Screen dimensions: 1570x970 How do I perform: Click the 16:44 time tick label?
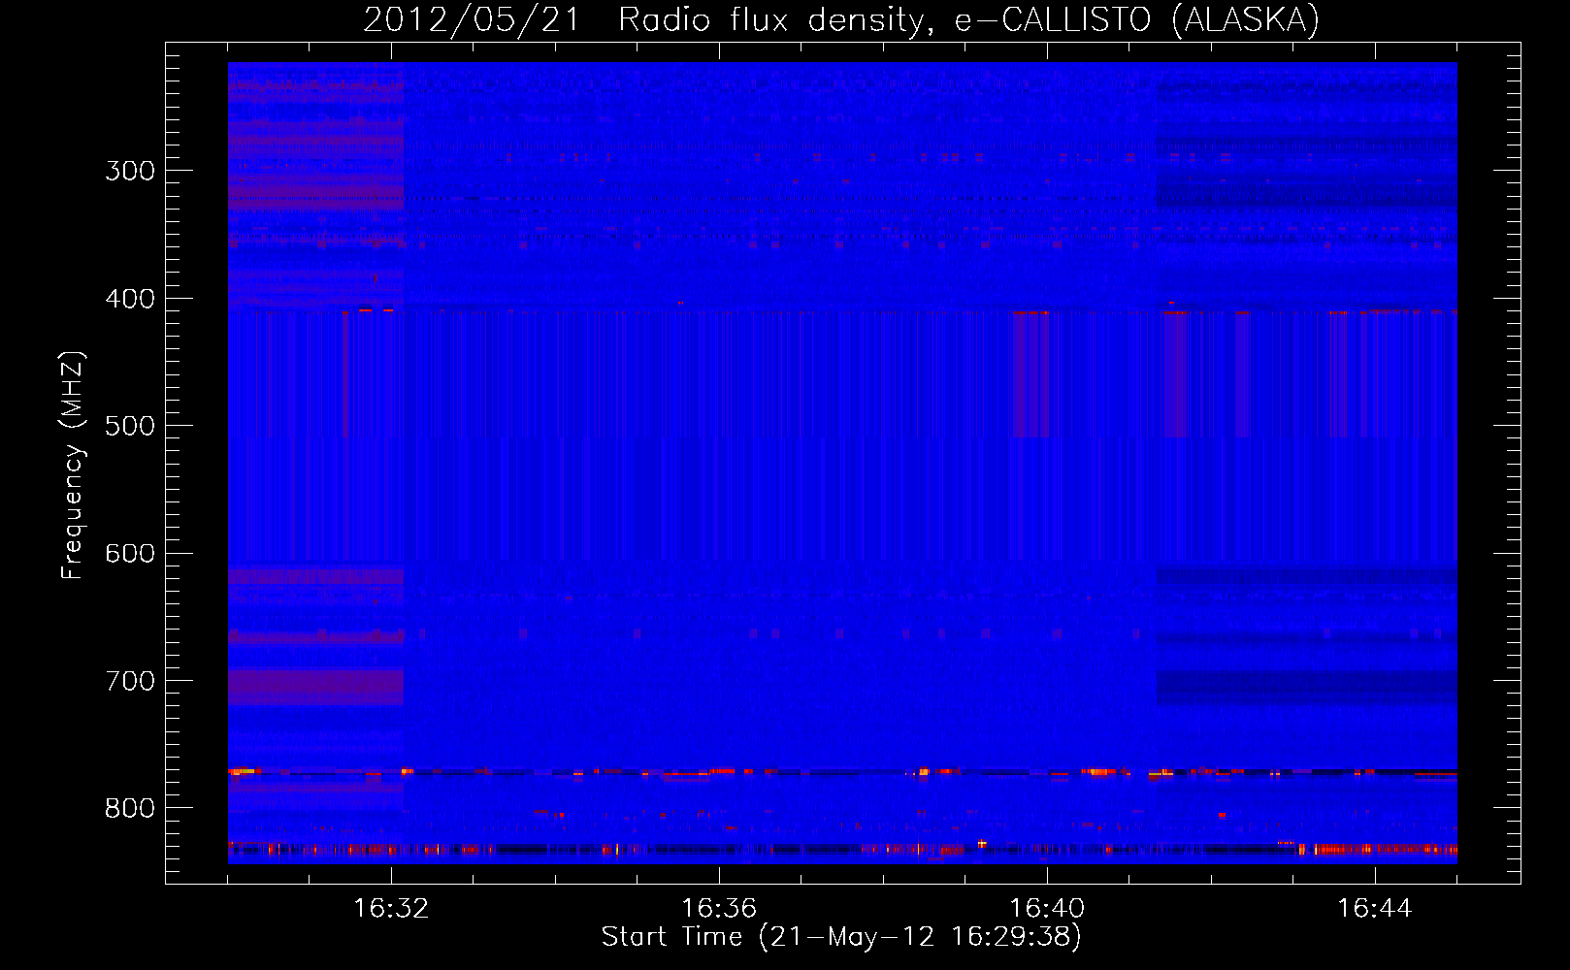tap(1375, 909)
